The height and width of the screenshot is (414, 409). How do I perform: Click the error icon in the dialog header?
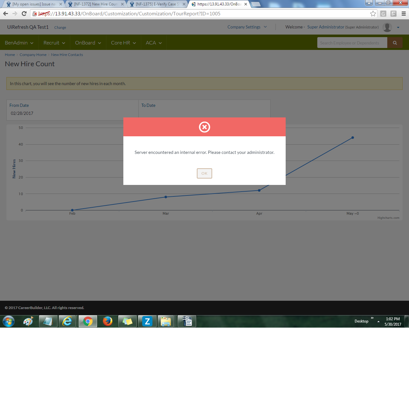(x=204, y=127)
